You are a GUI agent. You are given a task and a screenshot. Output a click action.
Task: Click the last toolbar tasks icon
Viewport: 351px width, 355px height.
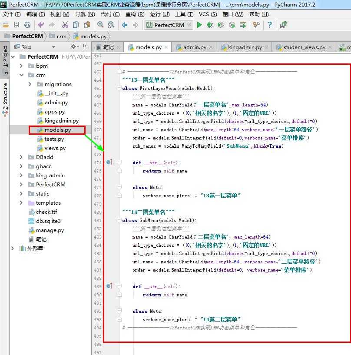click(283, 25)
